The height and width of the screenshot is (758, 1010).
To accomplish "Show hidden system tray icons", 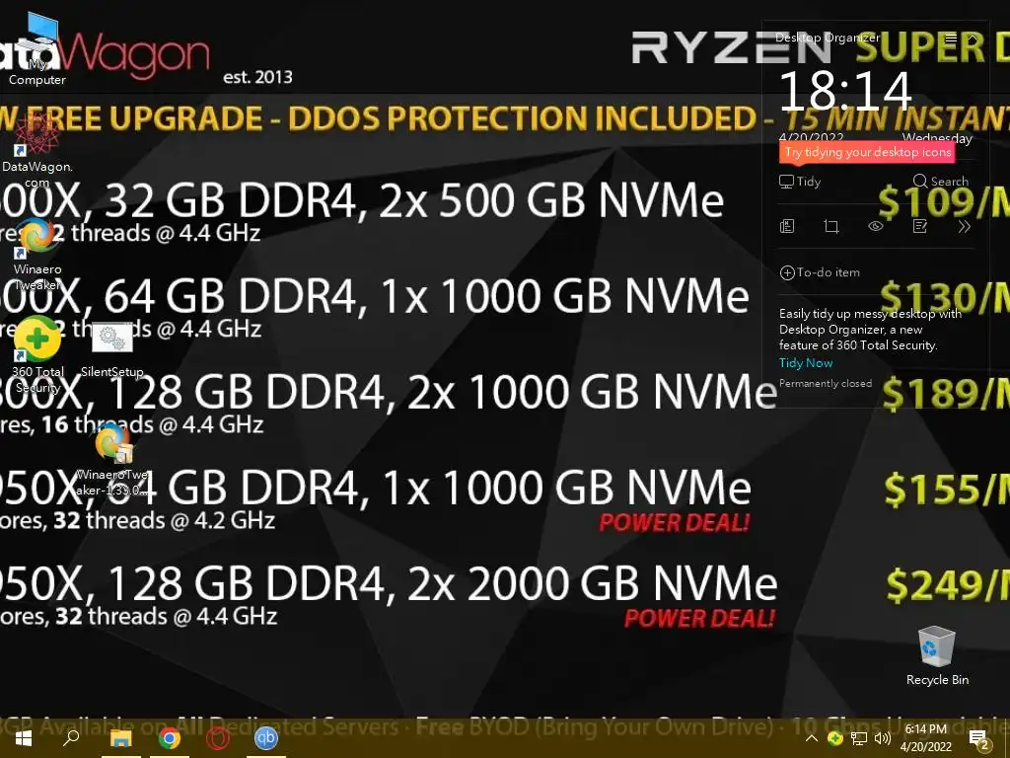I will coord(812,738).
